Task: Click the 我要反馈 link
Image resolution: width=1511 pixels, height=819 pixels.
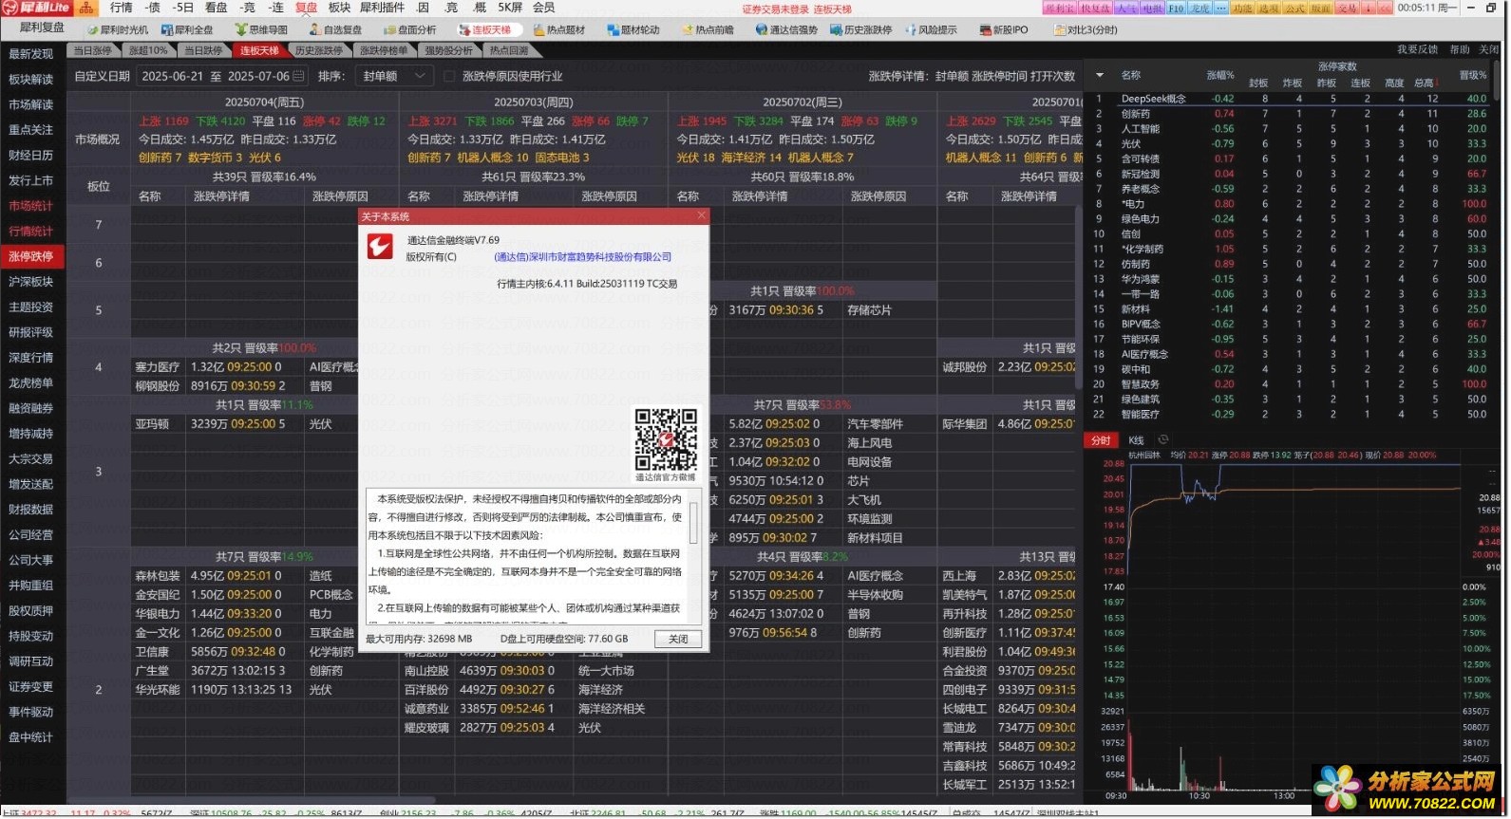Action: point(1417,49)
